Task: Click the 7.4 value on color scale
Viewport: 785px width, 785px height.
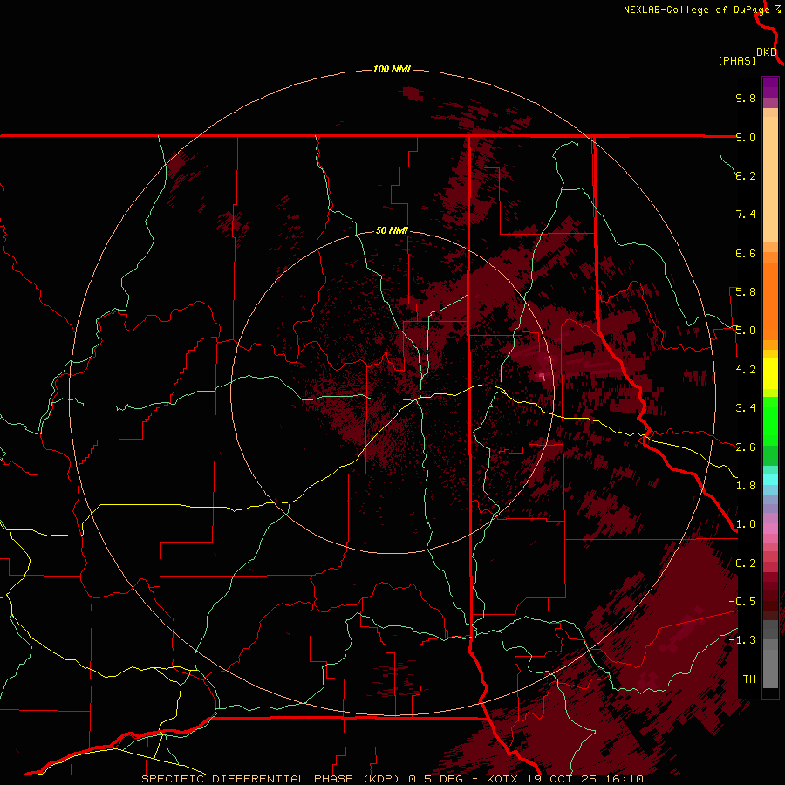Action: point(746,215)
